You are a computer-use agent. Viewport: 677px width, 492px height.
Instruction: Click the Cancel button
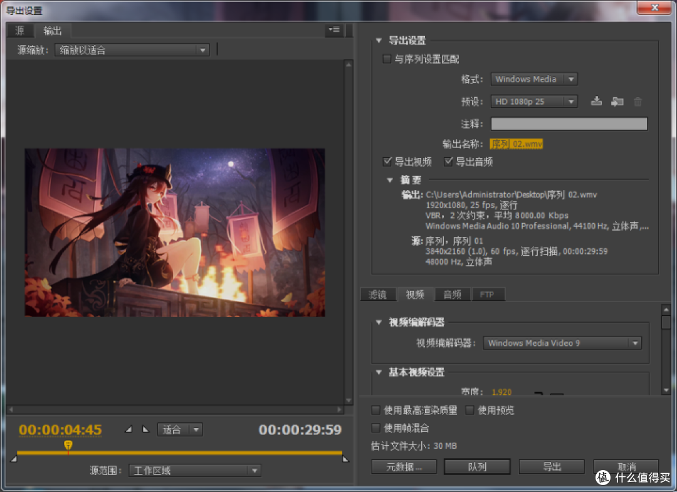pos(626,466)
